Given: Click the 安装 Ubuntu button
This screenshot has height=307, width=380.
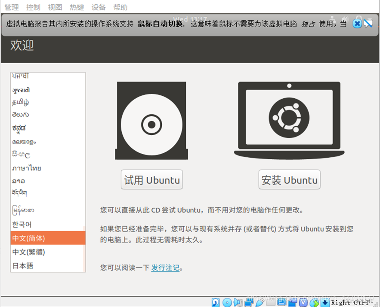Looking at the screenshot, I should coord(289,179).
